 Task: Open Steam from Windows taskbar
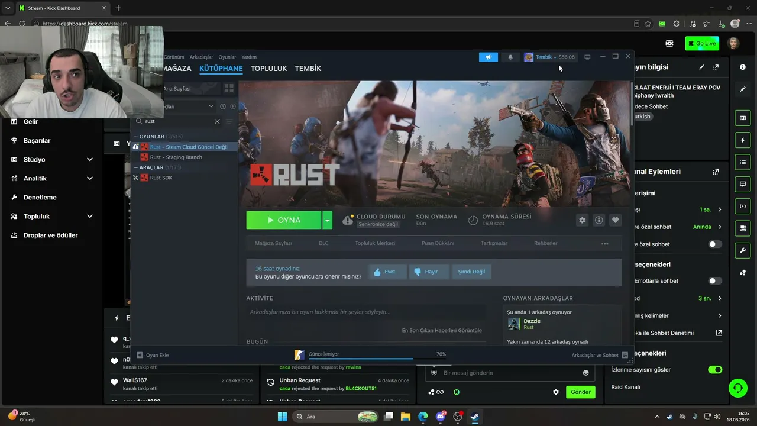coord(475,417)
